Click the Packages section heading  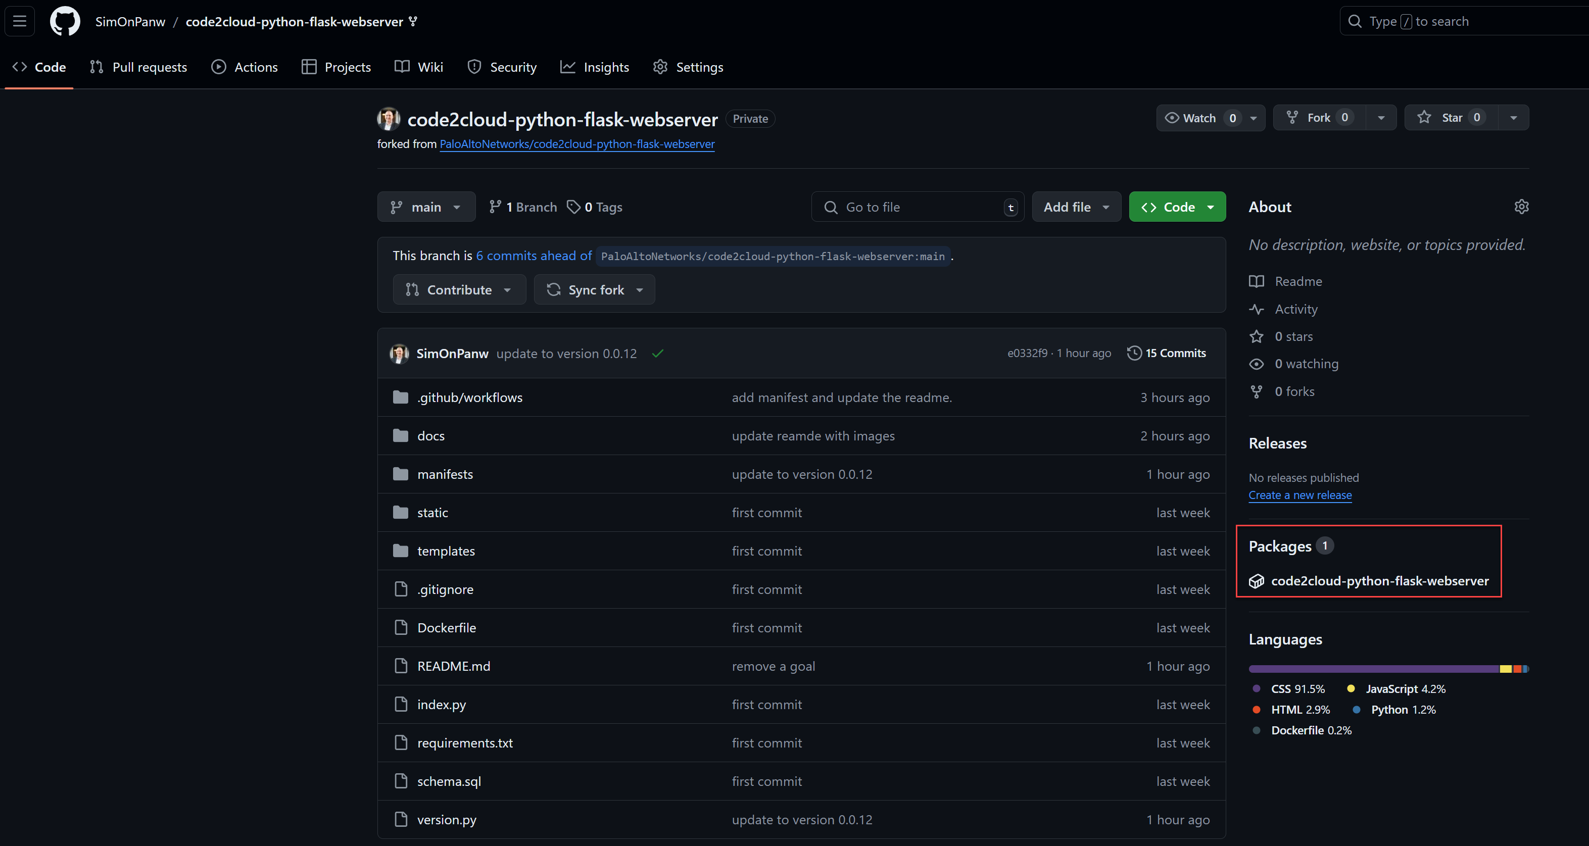[x=1279, y=546]
